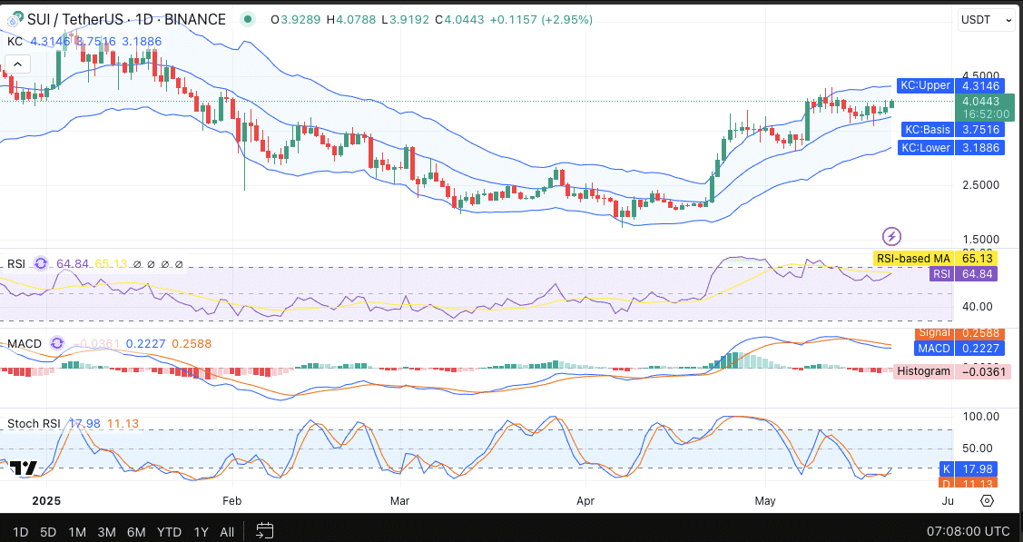Select the All date range
The height and width of the screenshot is (542, 1023).
227,532
